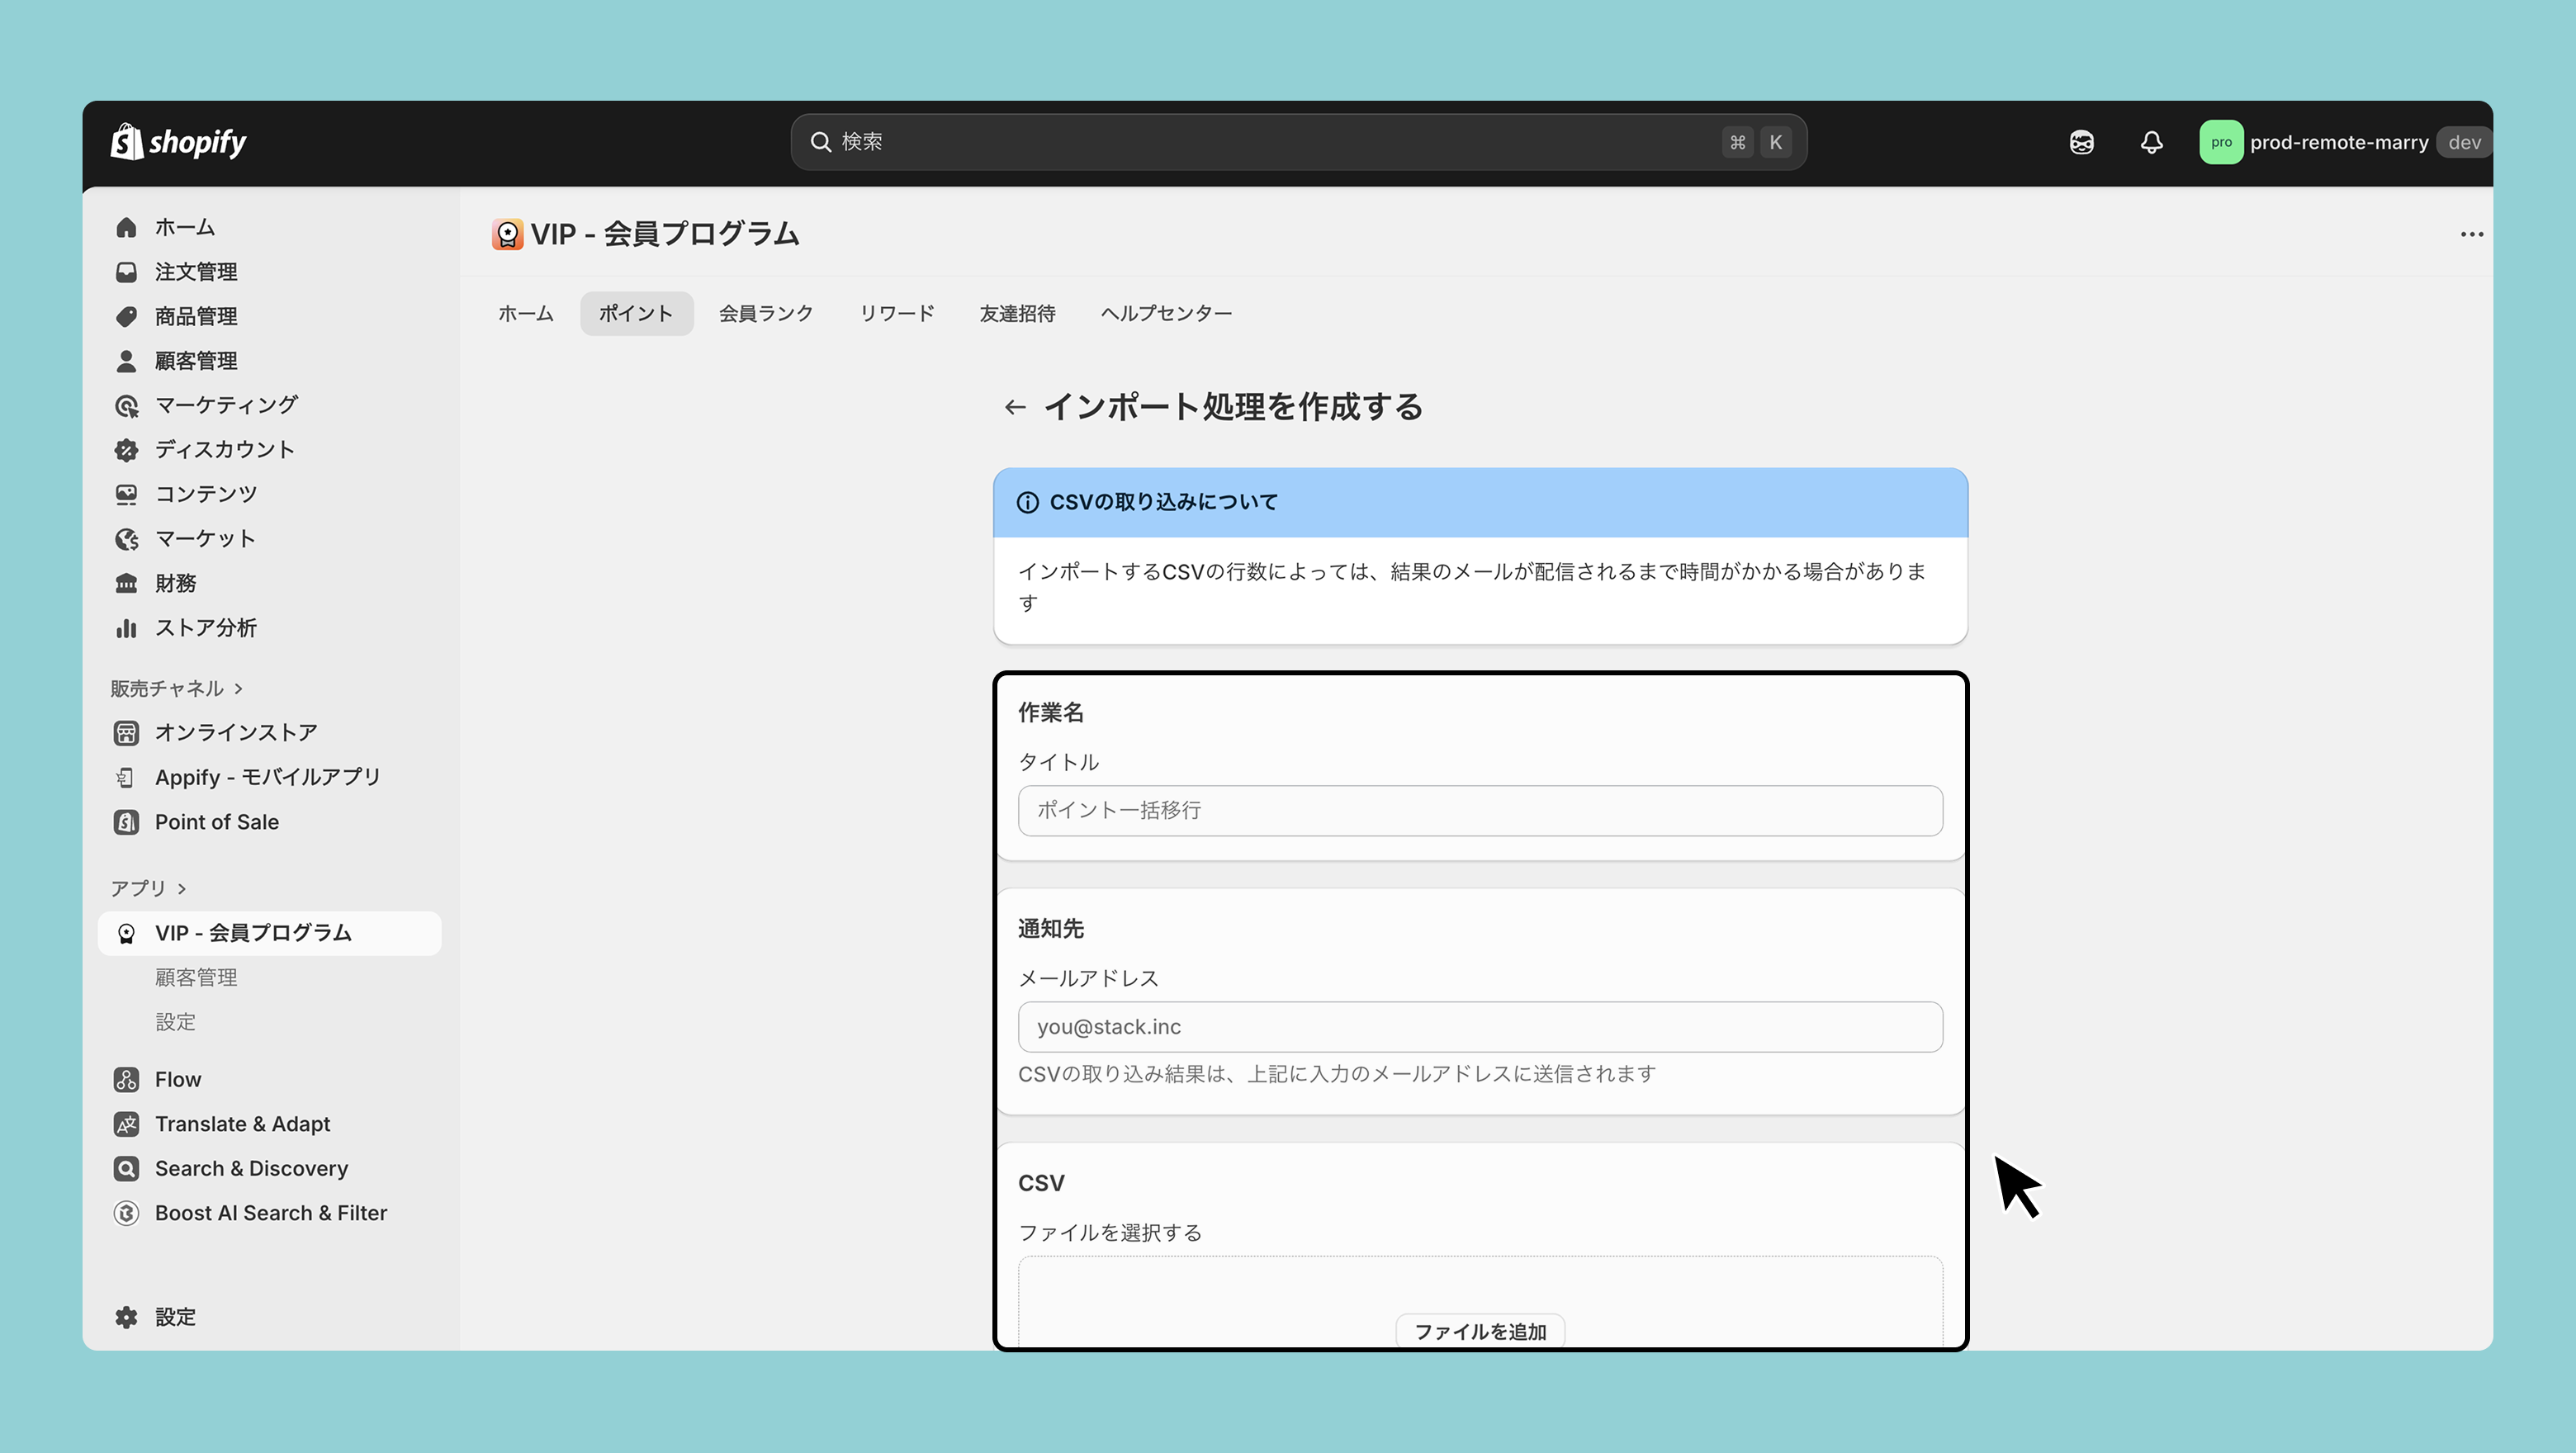Open the notifications bell
The width and height of the screenshot is (2576, 1453).
coord(2151,142)
